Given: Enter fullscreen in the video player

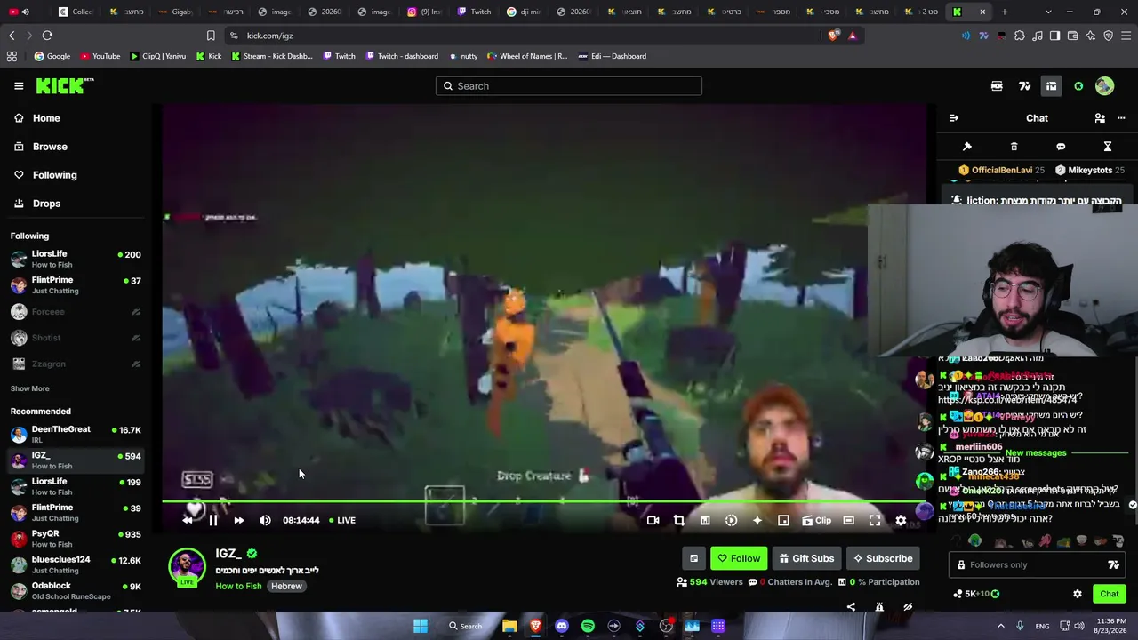Looking at the screenshot, I should click(875, 520).
